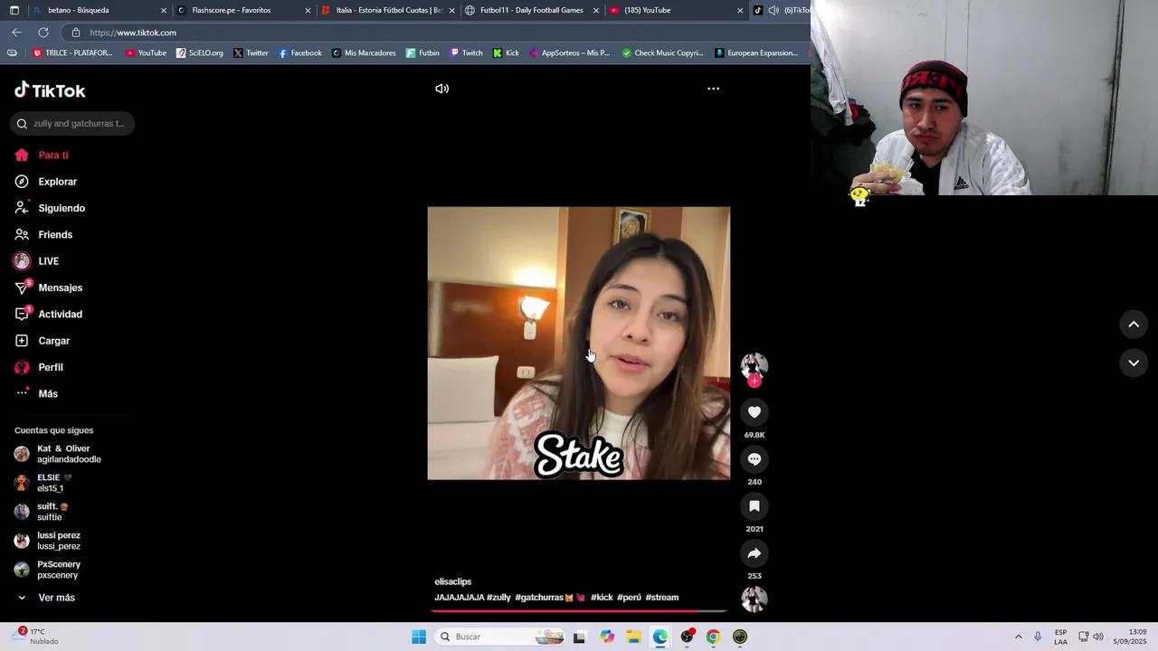Viewport: 1158px width, 651px height.
Task: Go to previous video with up chevron
Action: [1134, 325]
